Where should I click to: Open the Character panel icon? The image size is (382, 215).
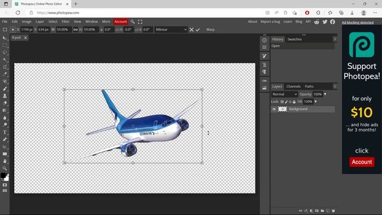264,65
